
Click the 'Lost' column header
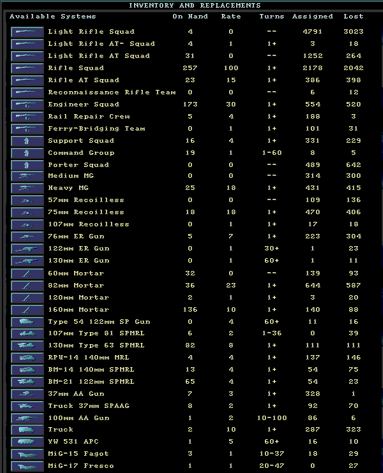click(x=354, y=17)
